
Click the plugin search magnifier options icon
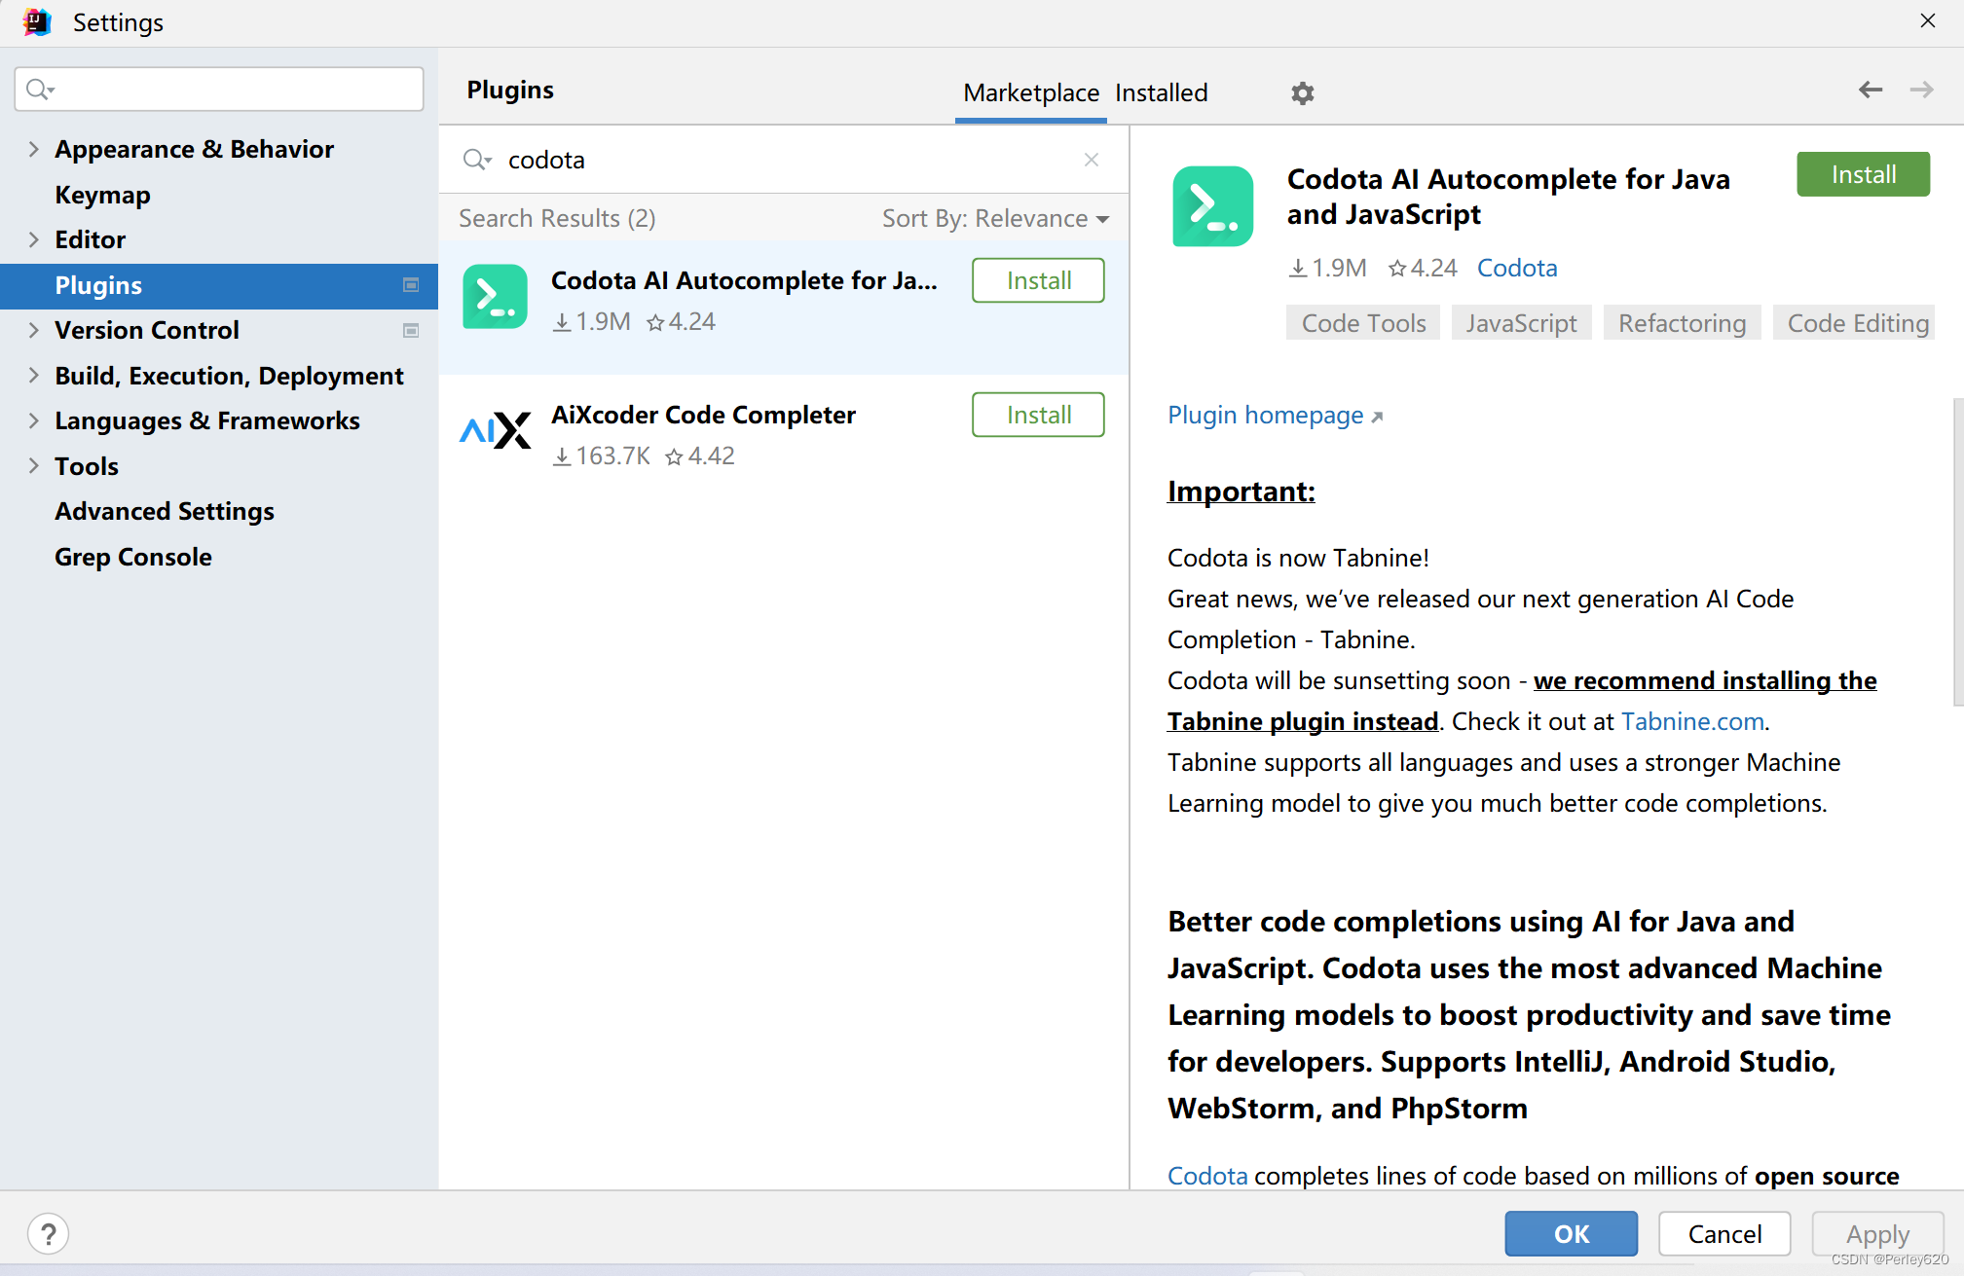pos(477,160)
